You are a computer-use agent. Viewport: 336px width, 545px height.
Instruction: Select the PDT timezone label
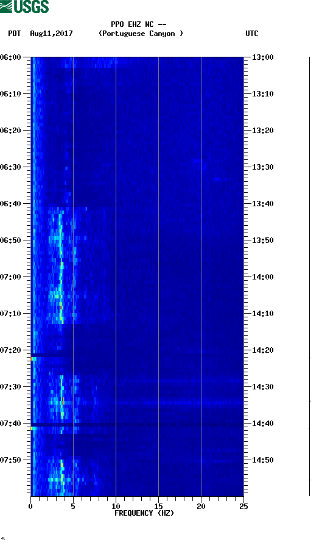click(x=14, y=34)
